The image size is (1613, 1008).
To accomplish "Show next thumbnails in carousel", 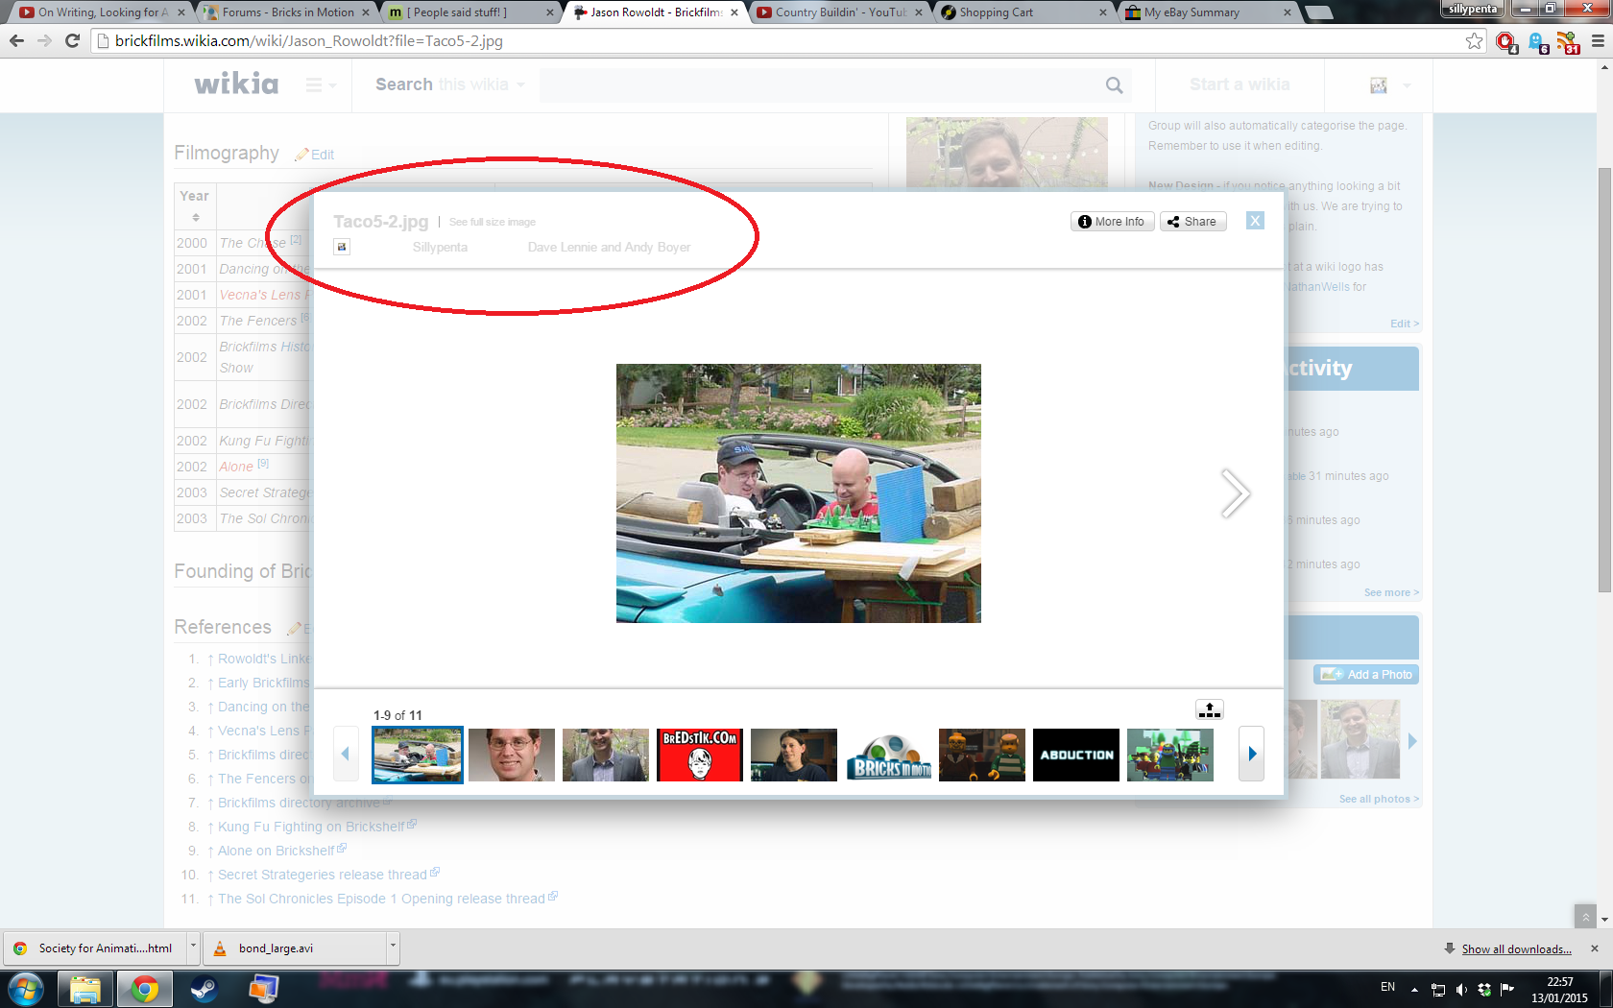I will click(x=1251, y=754).
